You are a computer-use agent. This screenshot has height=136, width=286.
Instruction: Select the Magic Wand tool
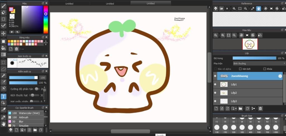3,75
